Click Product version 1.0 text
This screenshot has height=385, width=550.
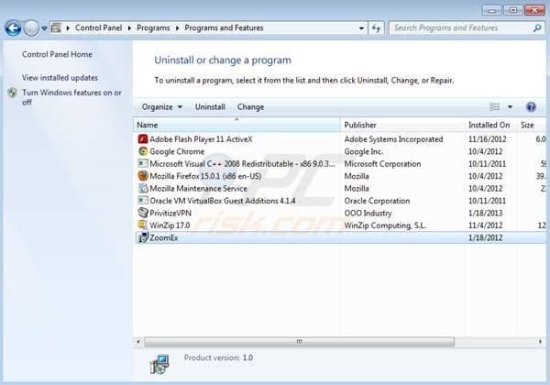tap(218, 357)
